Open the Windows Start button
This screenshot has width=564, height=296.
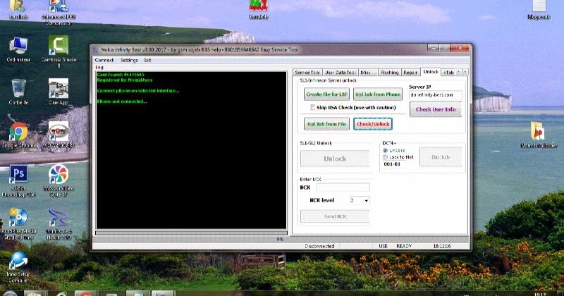[x=10, y=293]
